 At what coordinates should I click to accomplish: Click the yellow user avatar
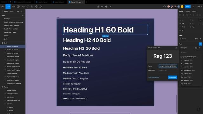pyautogui.click(x=182, y=7)
